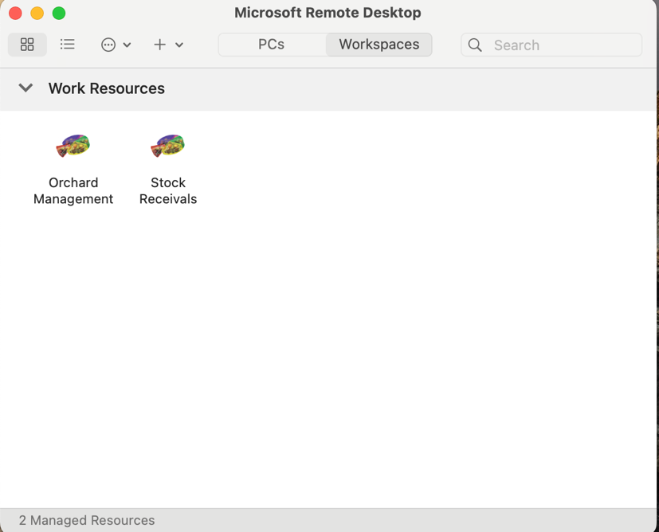
Task: Open dropdown arrow next to ellipsis icon
Action: point(127,45)
